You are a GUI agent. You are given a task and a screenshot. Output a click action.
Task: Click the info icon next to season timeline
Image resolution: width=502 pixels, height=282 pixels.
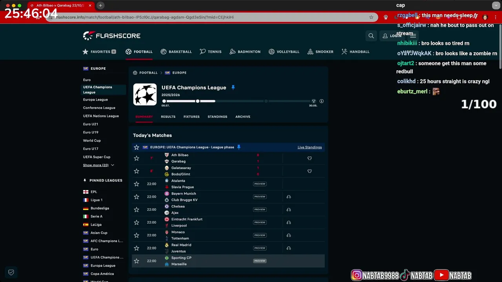click(322, 101)
